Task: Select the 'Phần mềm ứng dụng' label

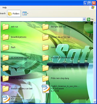Action: [60, 78]
